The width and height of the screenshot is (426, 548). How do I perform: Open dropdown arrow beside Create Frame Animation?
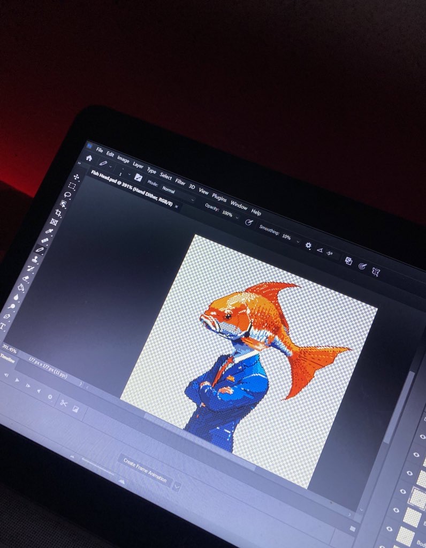(177, 486)
